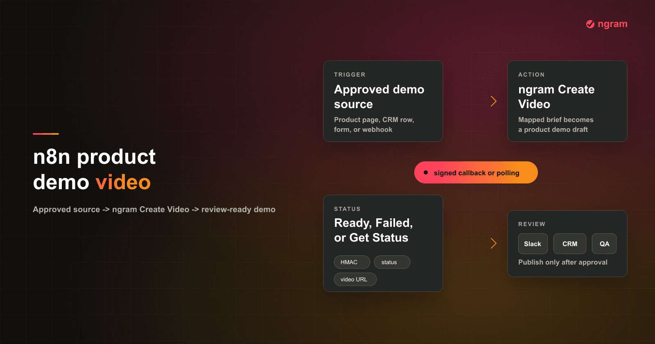
Task: Click 'Ready, Failed, or Get Status' heading
Action: pyautogui.click(x=373, y=230)
